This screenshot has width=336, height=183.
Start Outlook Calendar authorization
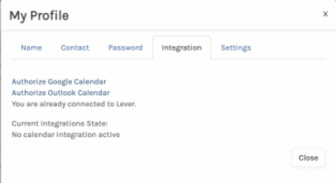(x=61, y=93)
